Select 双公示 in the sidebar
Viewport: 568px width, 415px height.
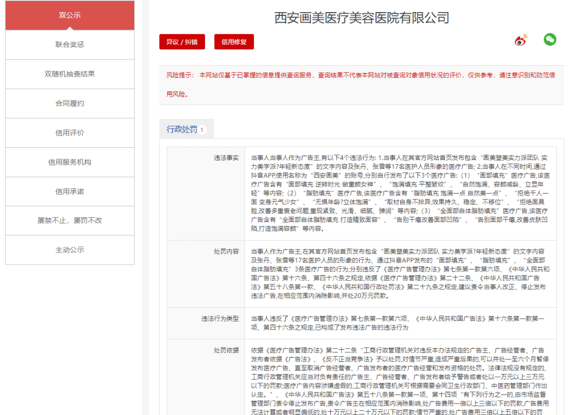click(70, 16)
